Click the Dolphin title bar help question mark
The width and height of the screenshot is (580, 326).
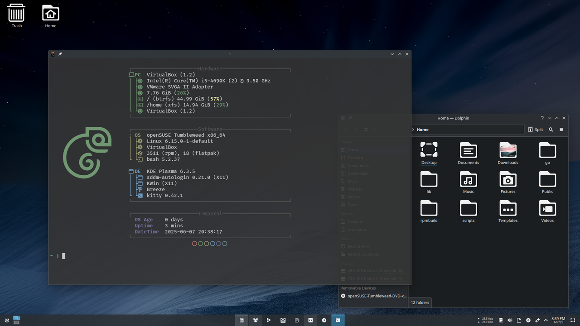click(x=542, y=118)
